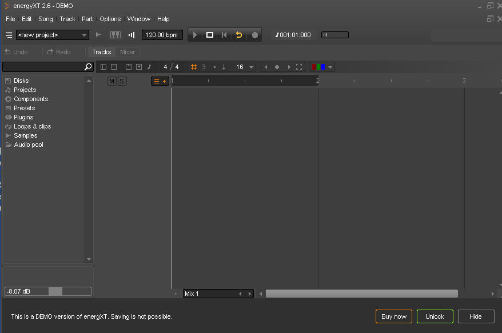Stop playback with the square Stop button

(210, 35)
